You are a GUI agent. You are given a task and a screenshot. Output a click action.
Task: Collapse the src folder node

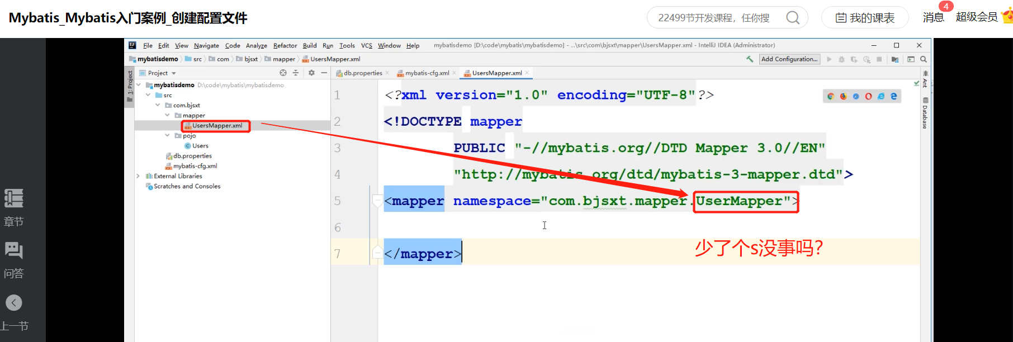click(148, 95)
